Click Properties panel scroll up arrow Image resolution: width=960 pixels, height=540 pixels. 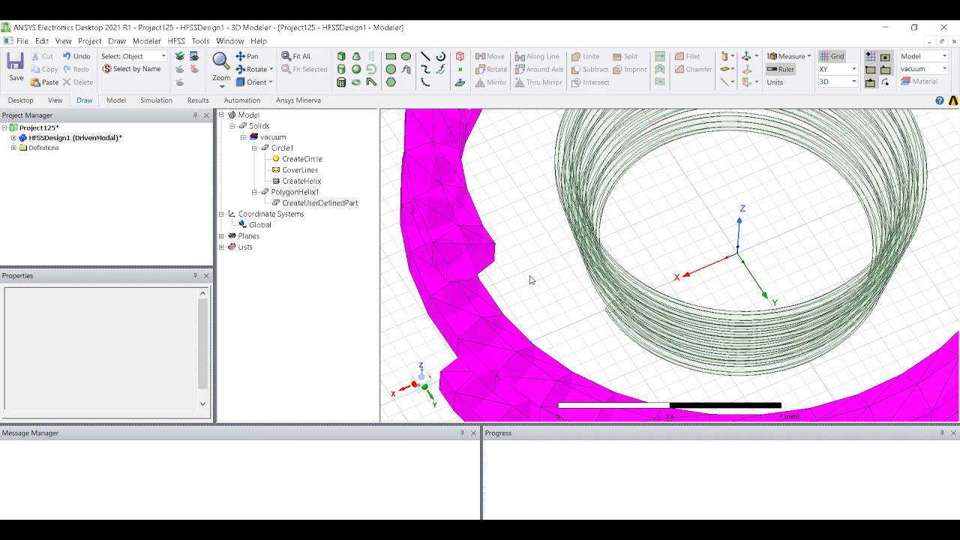[x=202, y=293]
